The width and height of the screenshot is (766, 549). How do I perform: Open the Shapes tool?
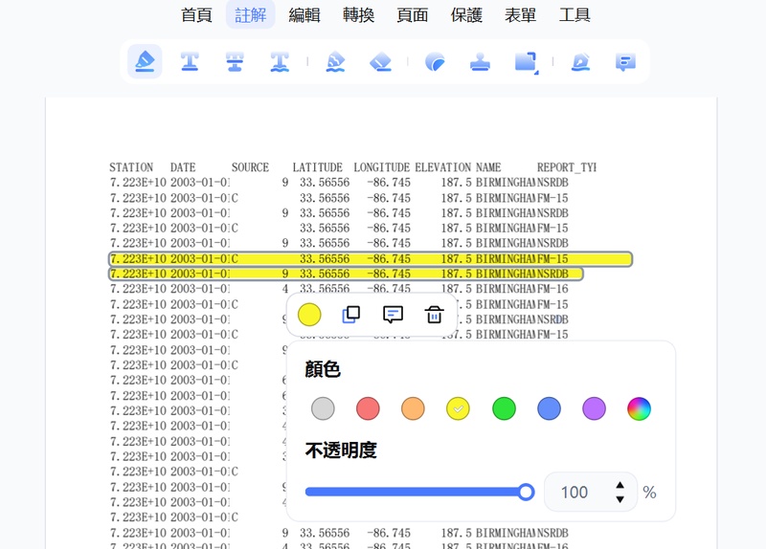[527, 63]
